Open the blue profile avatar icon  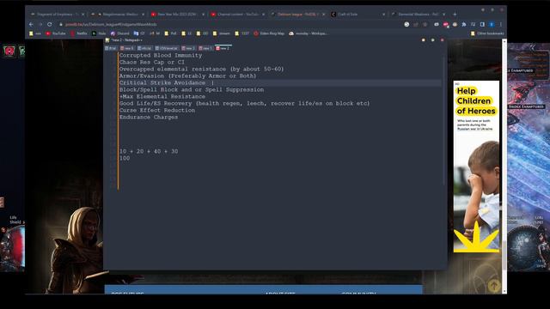click(492, 25)
